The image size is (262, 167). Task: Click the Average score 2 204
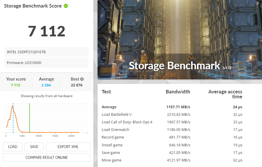pyautogui.click(x=46, y=85)
